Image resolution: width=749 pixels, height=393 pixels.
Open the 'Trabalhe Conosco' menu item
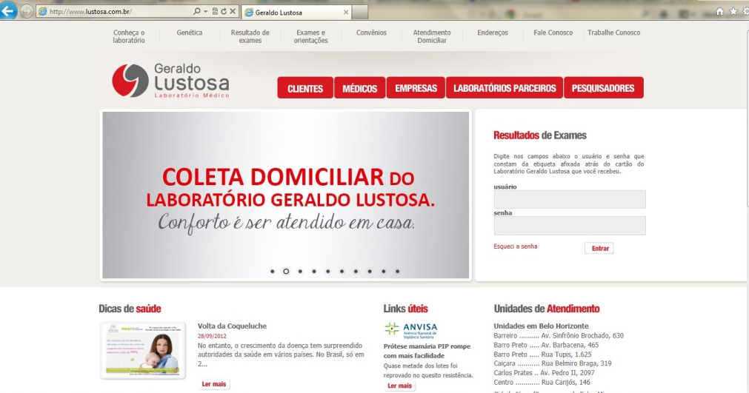614,33
